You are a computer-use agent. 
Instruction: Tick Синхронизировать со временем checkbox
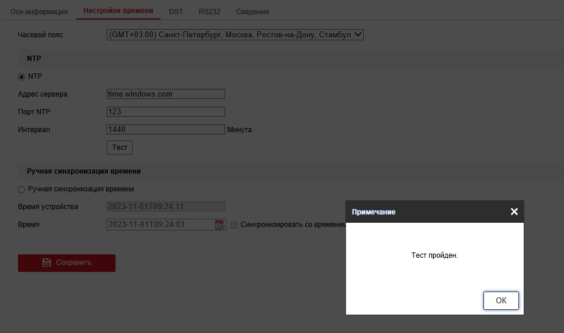pyautogui.click(x=234, y=225)
